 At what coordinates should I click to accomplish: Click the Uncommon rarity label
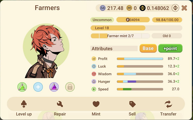pos(102,20)
